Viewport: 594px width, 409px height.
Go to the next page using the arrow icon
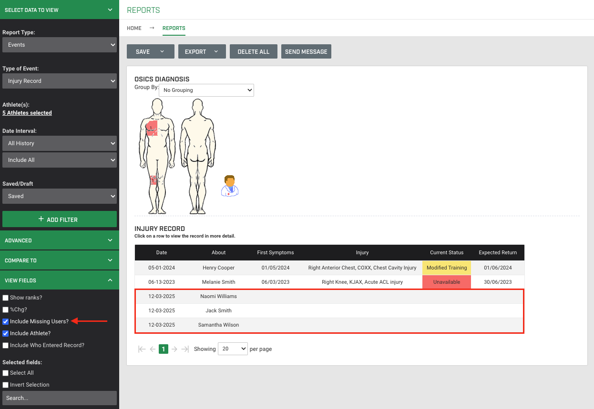pyautogui.click(x=174, y=349)
